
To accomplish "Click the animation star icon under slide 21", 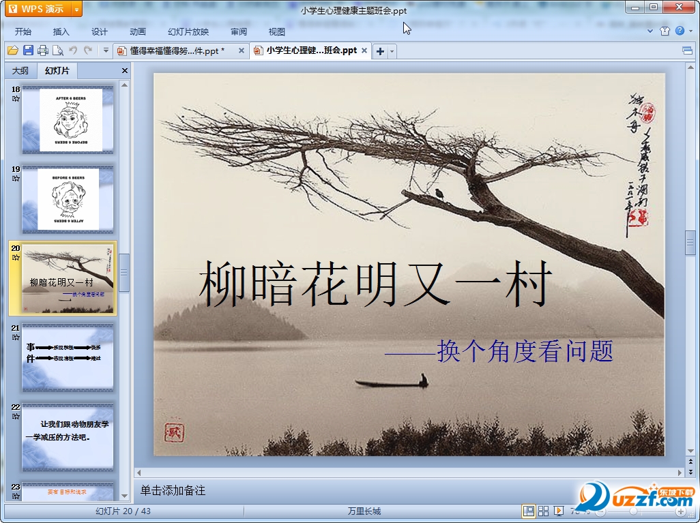I will coord(16,337).
